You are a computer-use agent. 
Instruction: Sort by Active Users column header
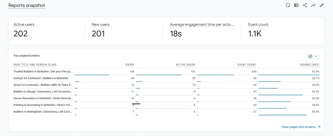tap(185, 65)
